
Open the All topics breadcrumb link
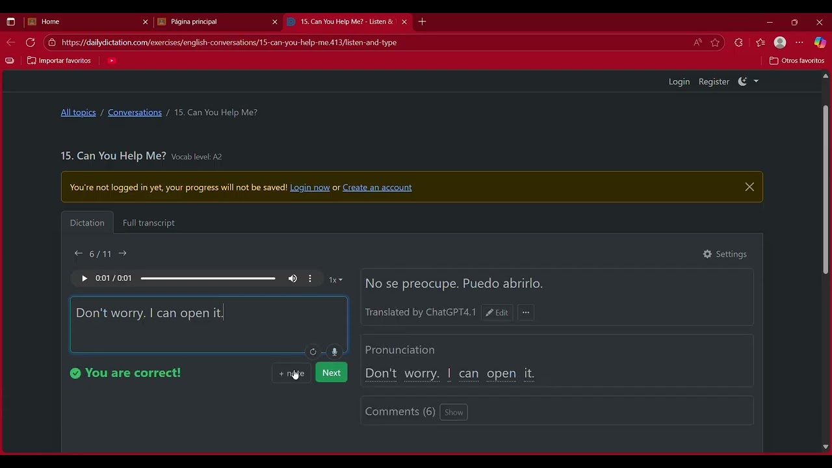tap(78, 112)
